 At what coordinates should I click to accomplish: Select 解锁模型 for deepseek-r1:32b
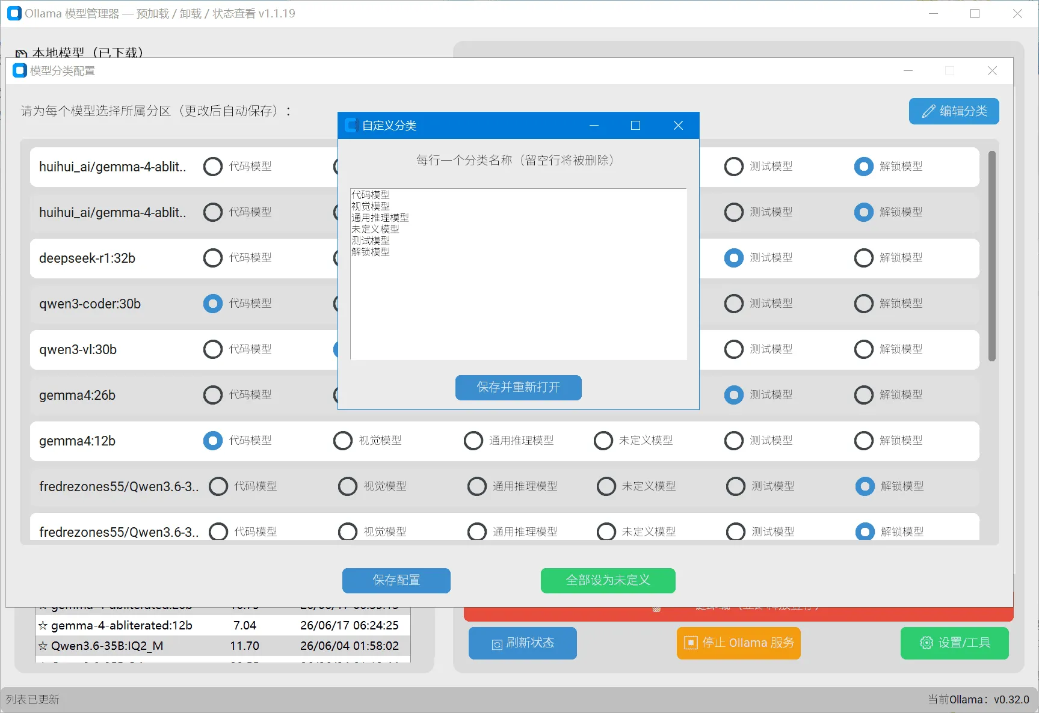864,258
